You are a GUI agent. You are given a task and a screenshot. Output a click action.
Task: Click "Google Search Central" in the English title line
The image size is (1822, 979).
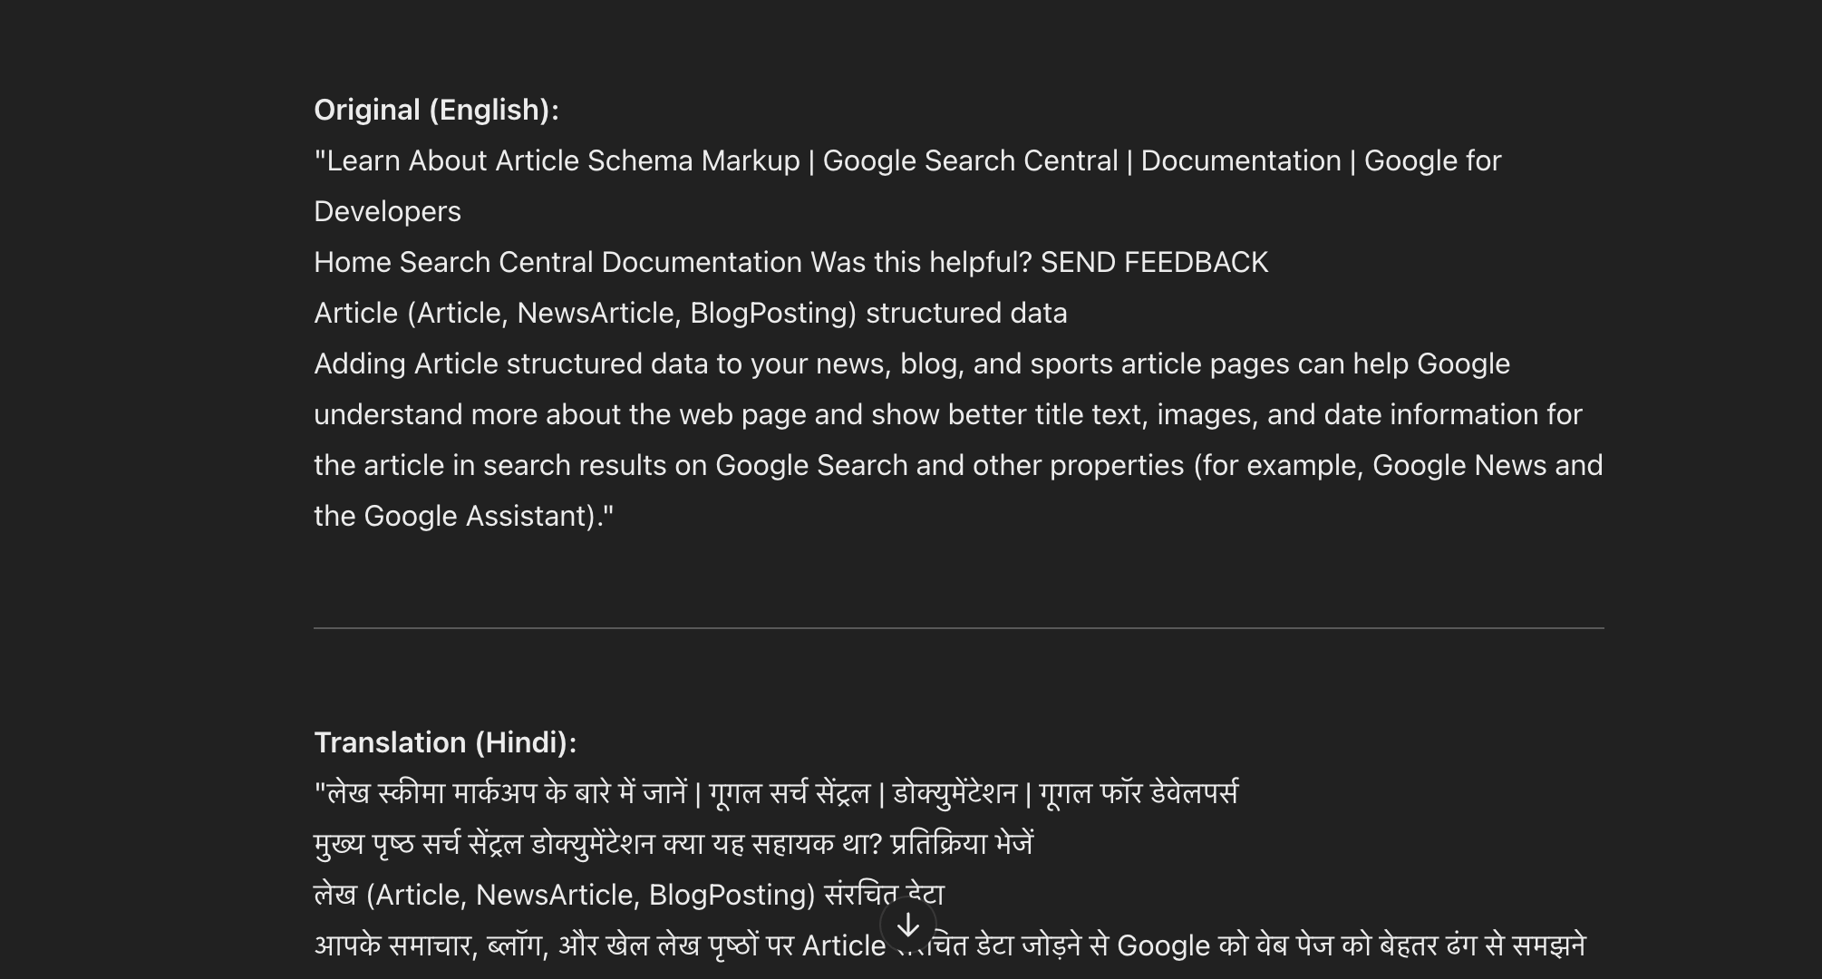970,160
